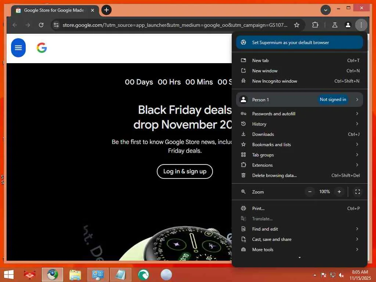Open the History submenu
The width and height of the screenshot is (376, 282).
coord(300,124)
